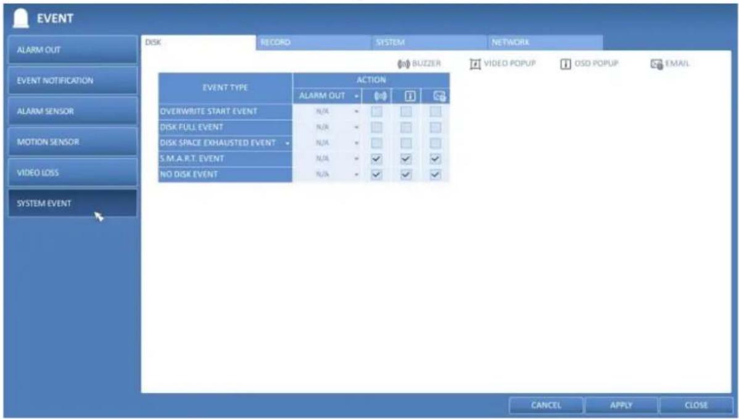Select the System Event menu
This screenshot has height=419, width=739.
click(73, 203)
